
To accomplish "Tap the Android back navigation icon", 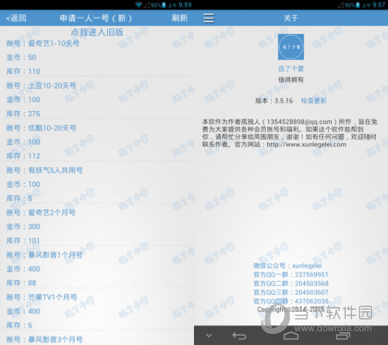I will coord(239,335).
